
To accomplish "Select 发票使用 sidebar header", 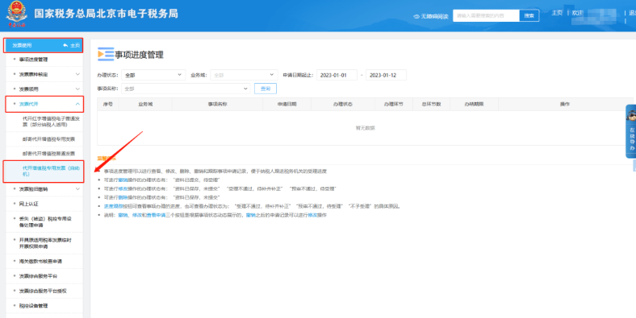I will point(44,45).
